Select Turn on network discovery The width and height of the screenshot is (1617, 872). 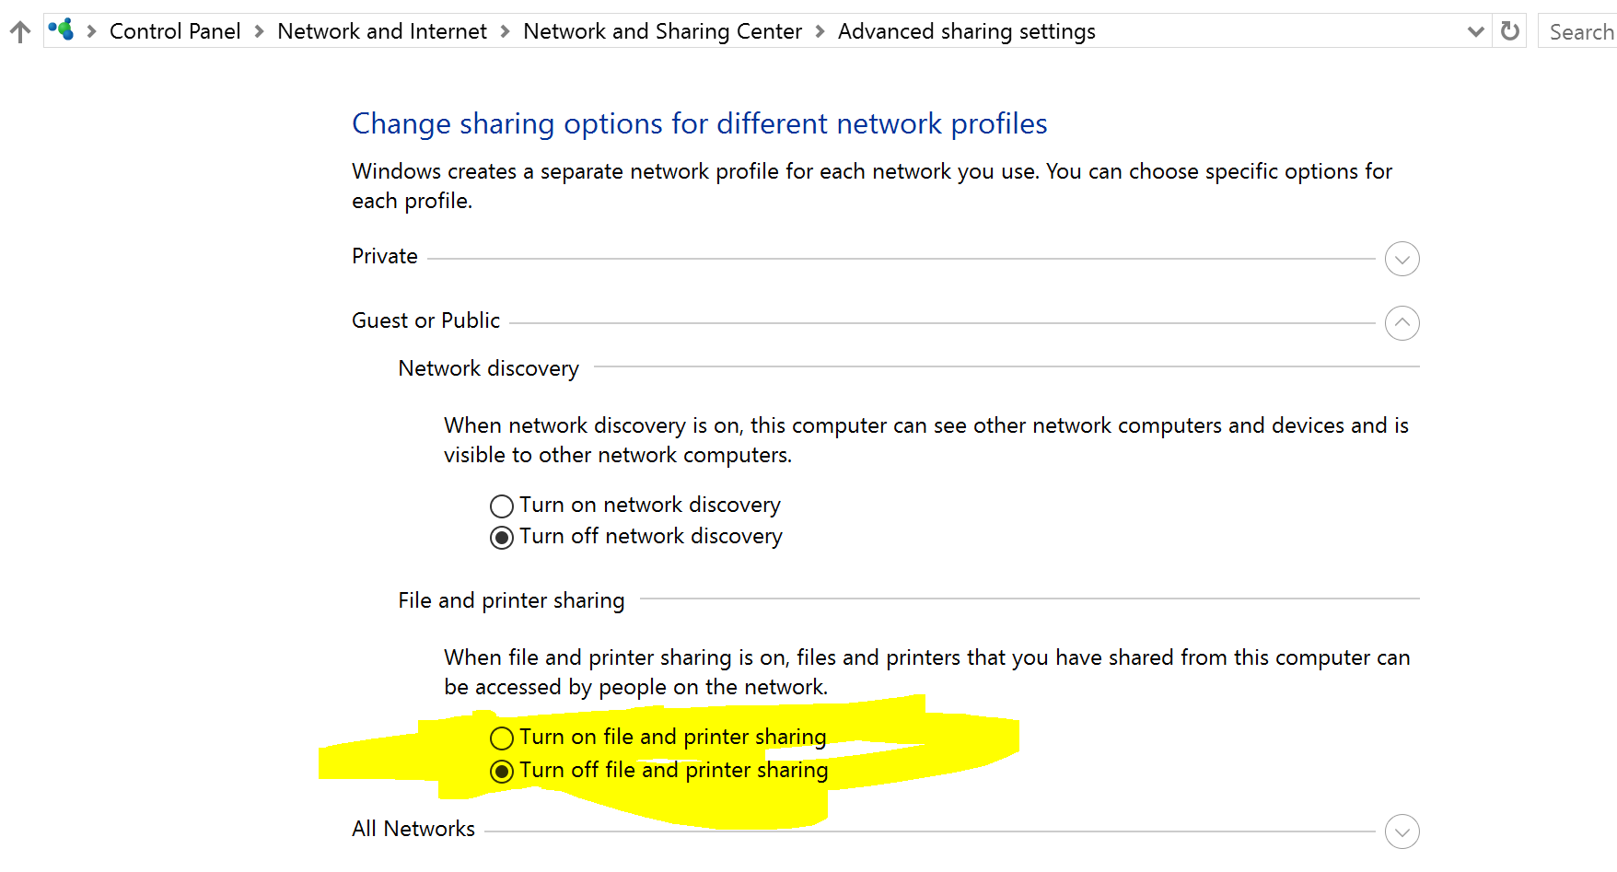[x=502, y=506]
